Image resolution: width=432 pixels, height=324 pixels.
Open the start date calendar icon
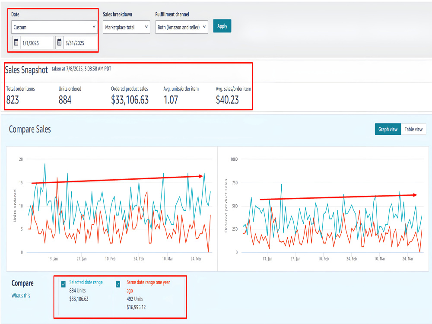16,42
